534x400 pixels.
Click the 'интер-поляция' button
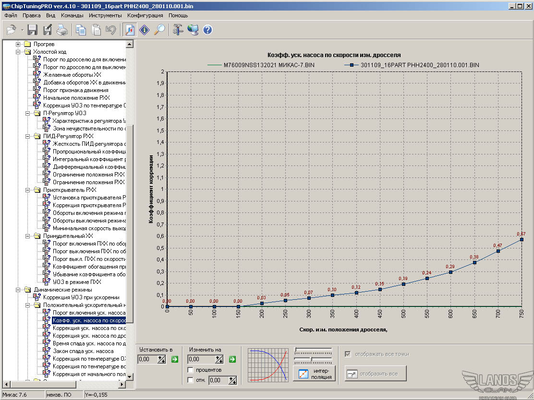click(315, 374)
